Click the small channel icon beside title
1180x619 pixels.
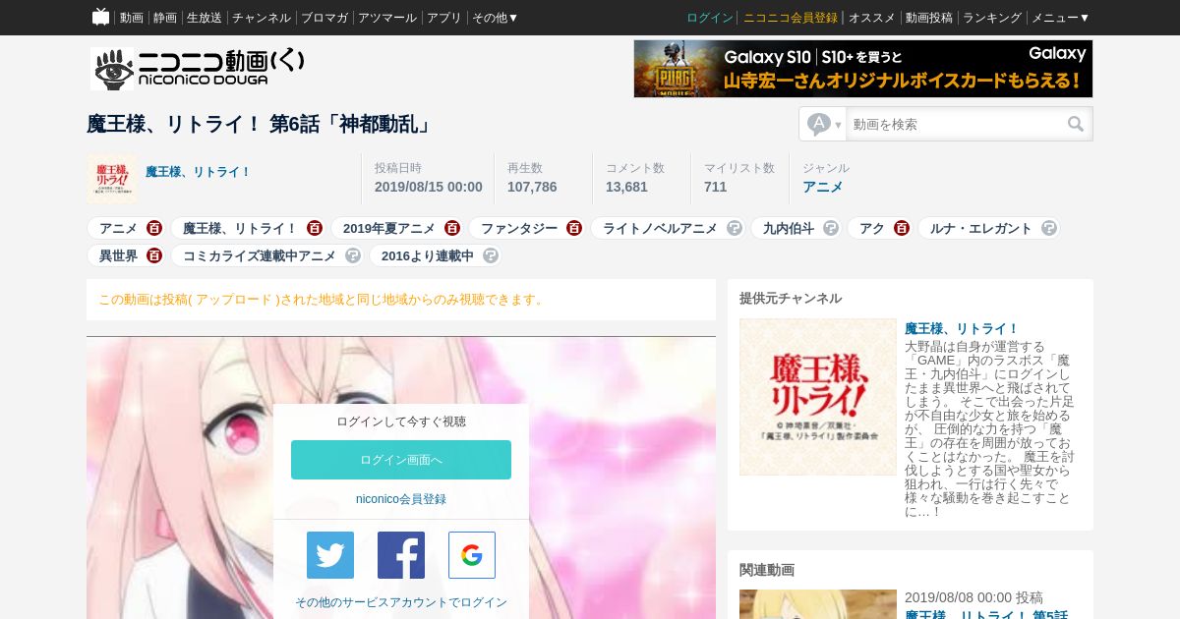point(112,179)
